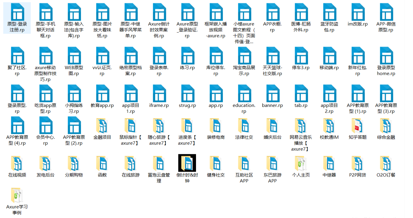
Task: Select the 库位停车.rp file icon
Action: (216, 55)
